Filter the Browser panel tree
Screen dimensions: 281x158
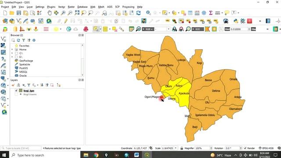point(23,40)
